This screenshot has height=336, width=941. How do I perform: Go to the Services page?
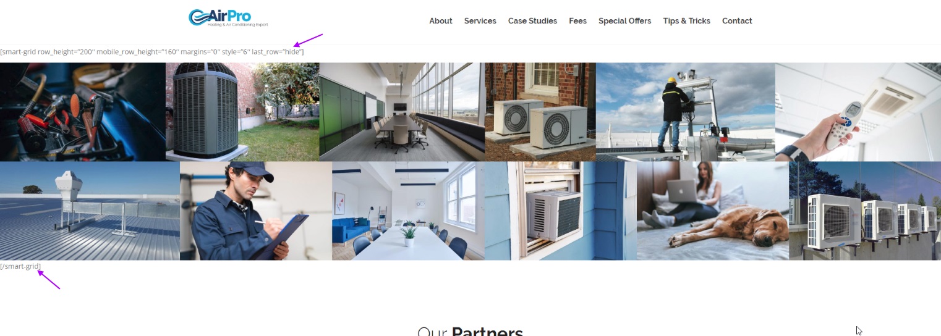pyautogui.click(x=480, y=21)
